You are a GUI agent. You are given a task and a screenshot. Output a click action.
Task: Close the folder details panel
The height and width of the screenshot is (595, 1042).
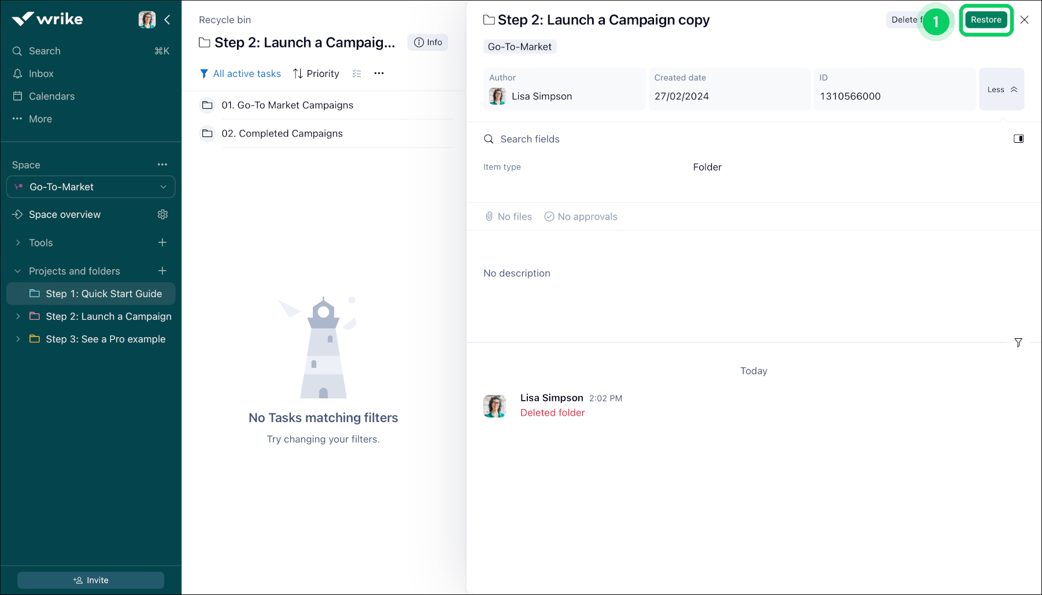(x=1025, y=20)
